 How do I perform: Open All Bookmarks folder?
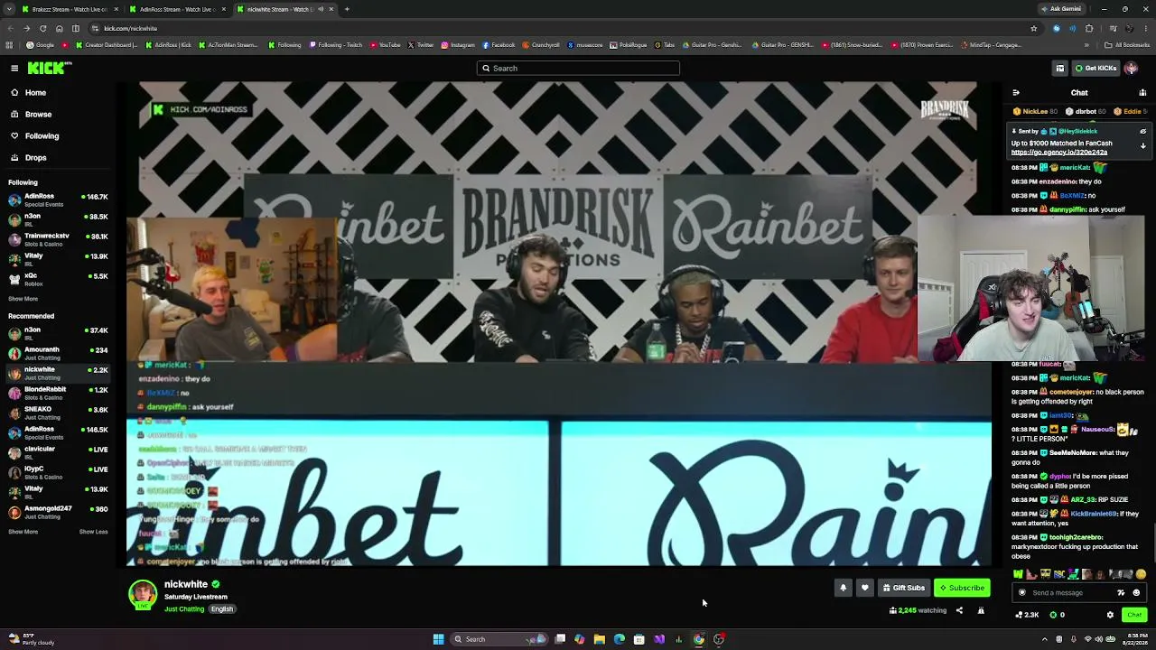pyautogui.click(x=1127, y=45)
